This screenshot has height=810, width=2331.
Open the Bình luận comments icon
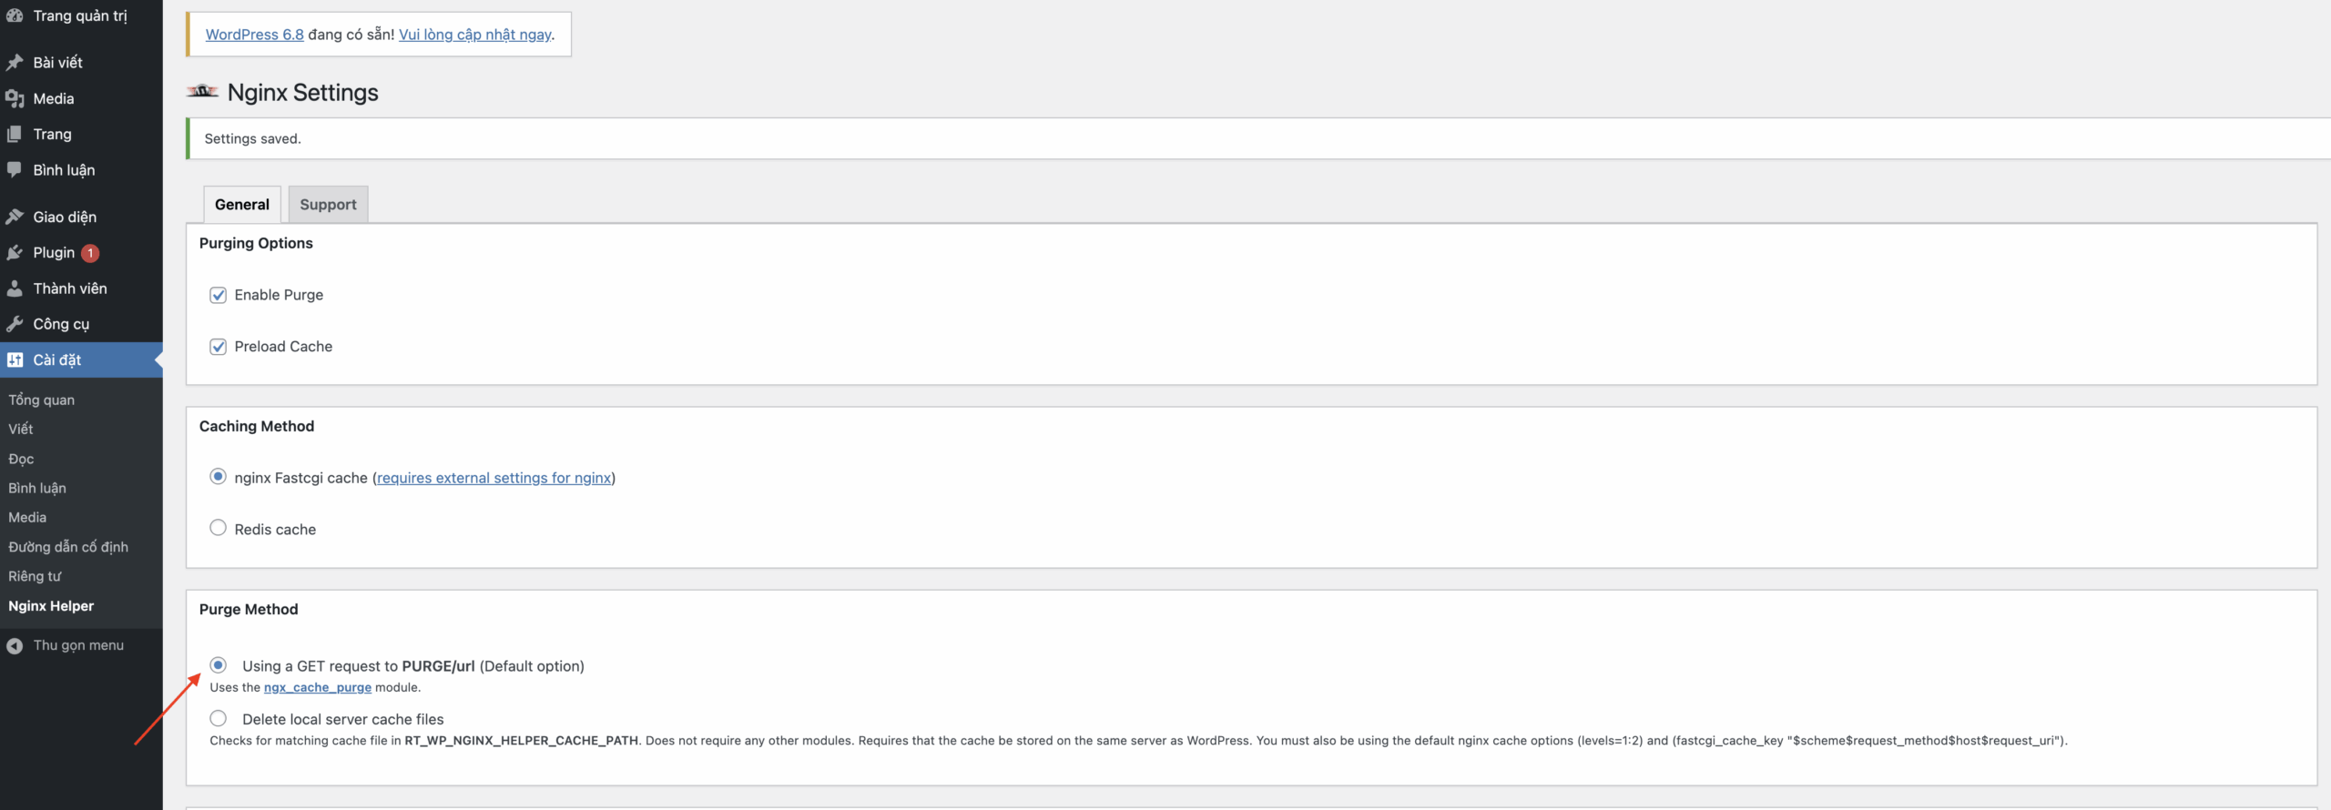click(15, 170)
